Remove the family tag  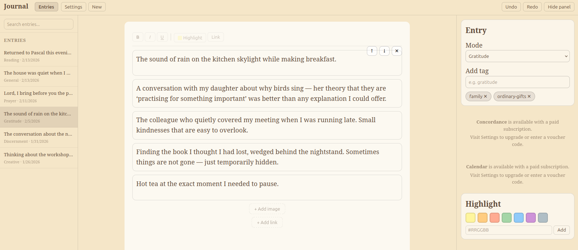[485, 97]
